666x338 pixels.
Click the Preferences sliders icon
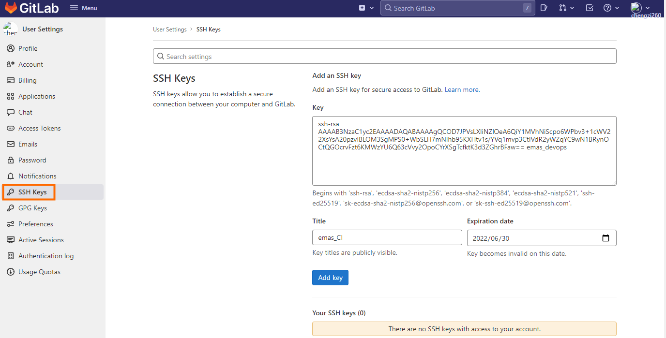[11, 224]
